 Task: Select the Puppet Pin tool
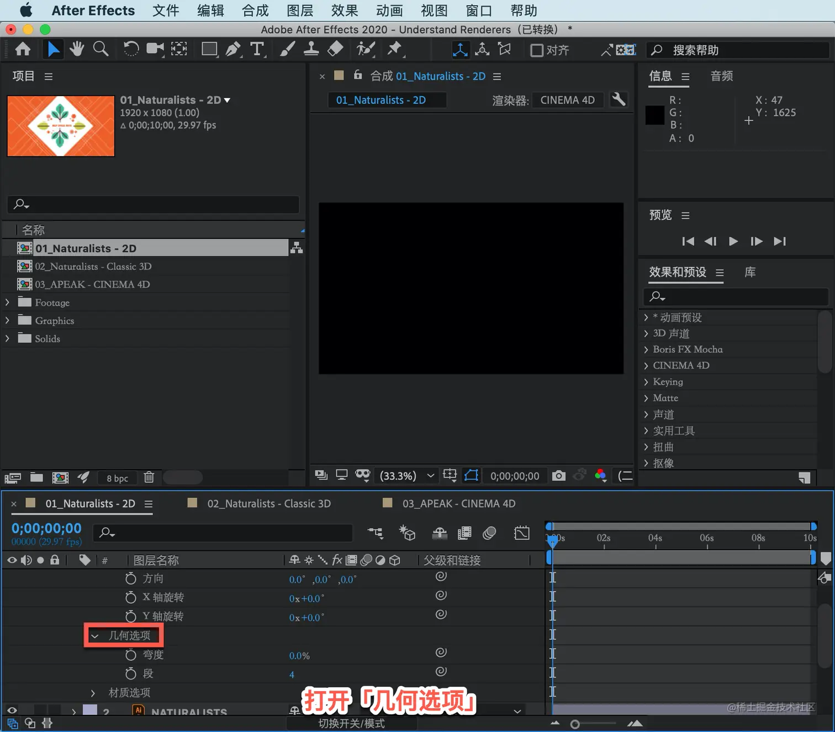coord(395,49)
